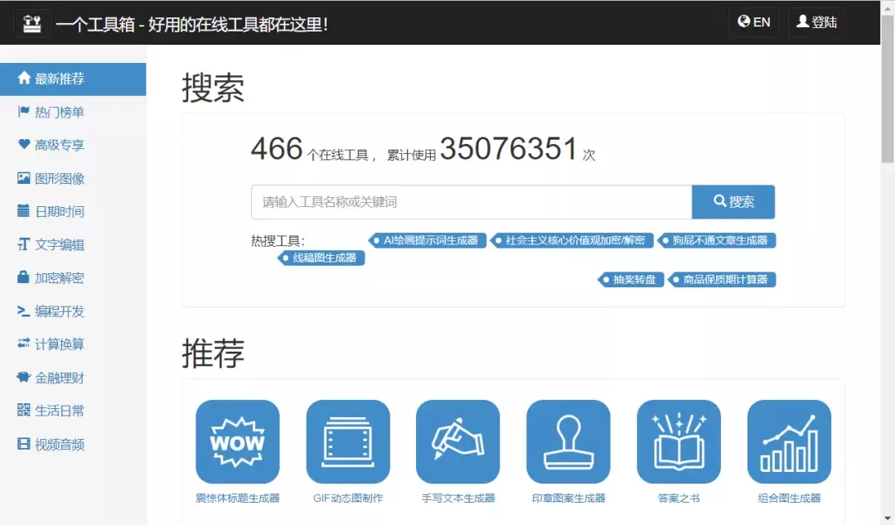
Task: Click the 登陆 login button
Action: click(x=816, y=22)
